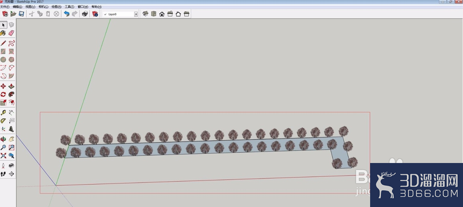The width and height of the screenshot is (463, 207).
Task: Open the 相机 (Camera) menu
Action: pyautogui.click(x=43, y=6)
